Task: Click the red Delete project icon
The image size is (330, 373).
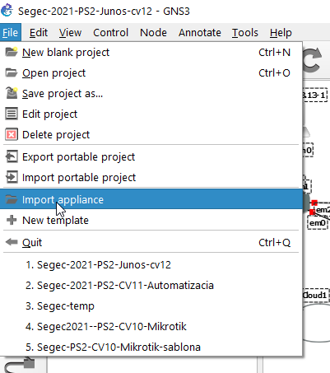Action: point(12,134)
